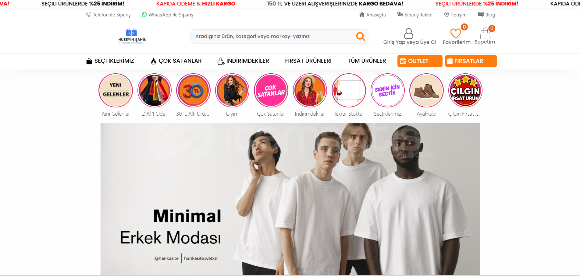
Task: Open the Çılgın Fırsat story circle
Action: coord(465,90)
